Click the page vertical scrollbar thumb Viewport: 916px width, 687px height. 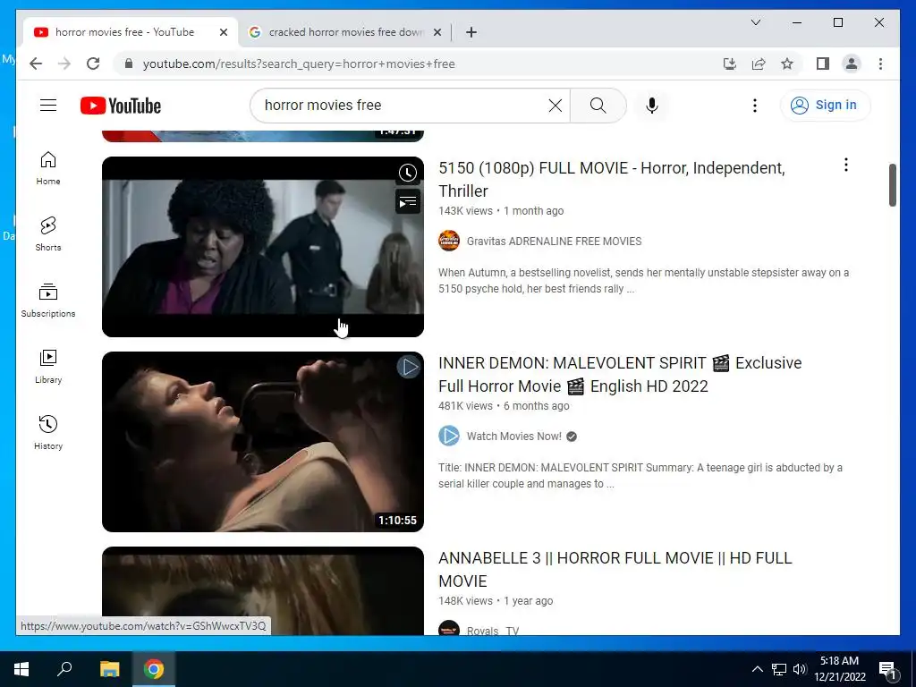(x=892, y=184)
